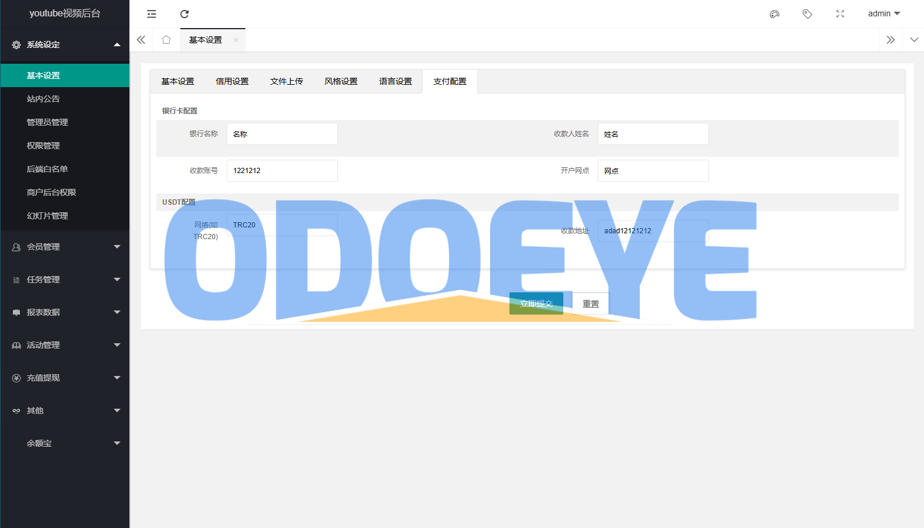Select the 支付配置 tab

tap(450, 81)
